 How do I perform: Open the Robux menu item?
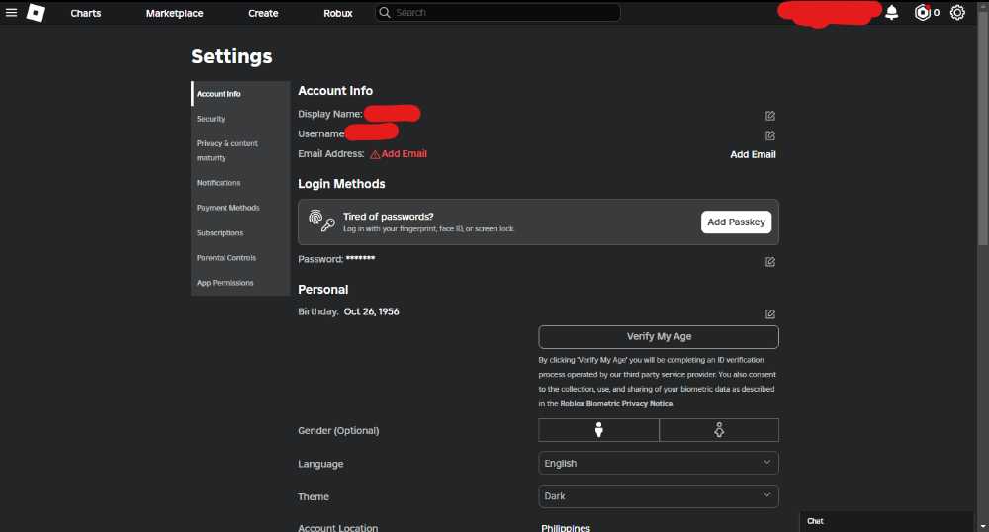(x=338, y=13)
